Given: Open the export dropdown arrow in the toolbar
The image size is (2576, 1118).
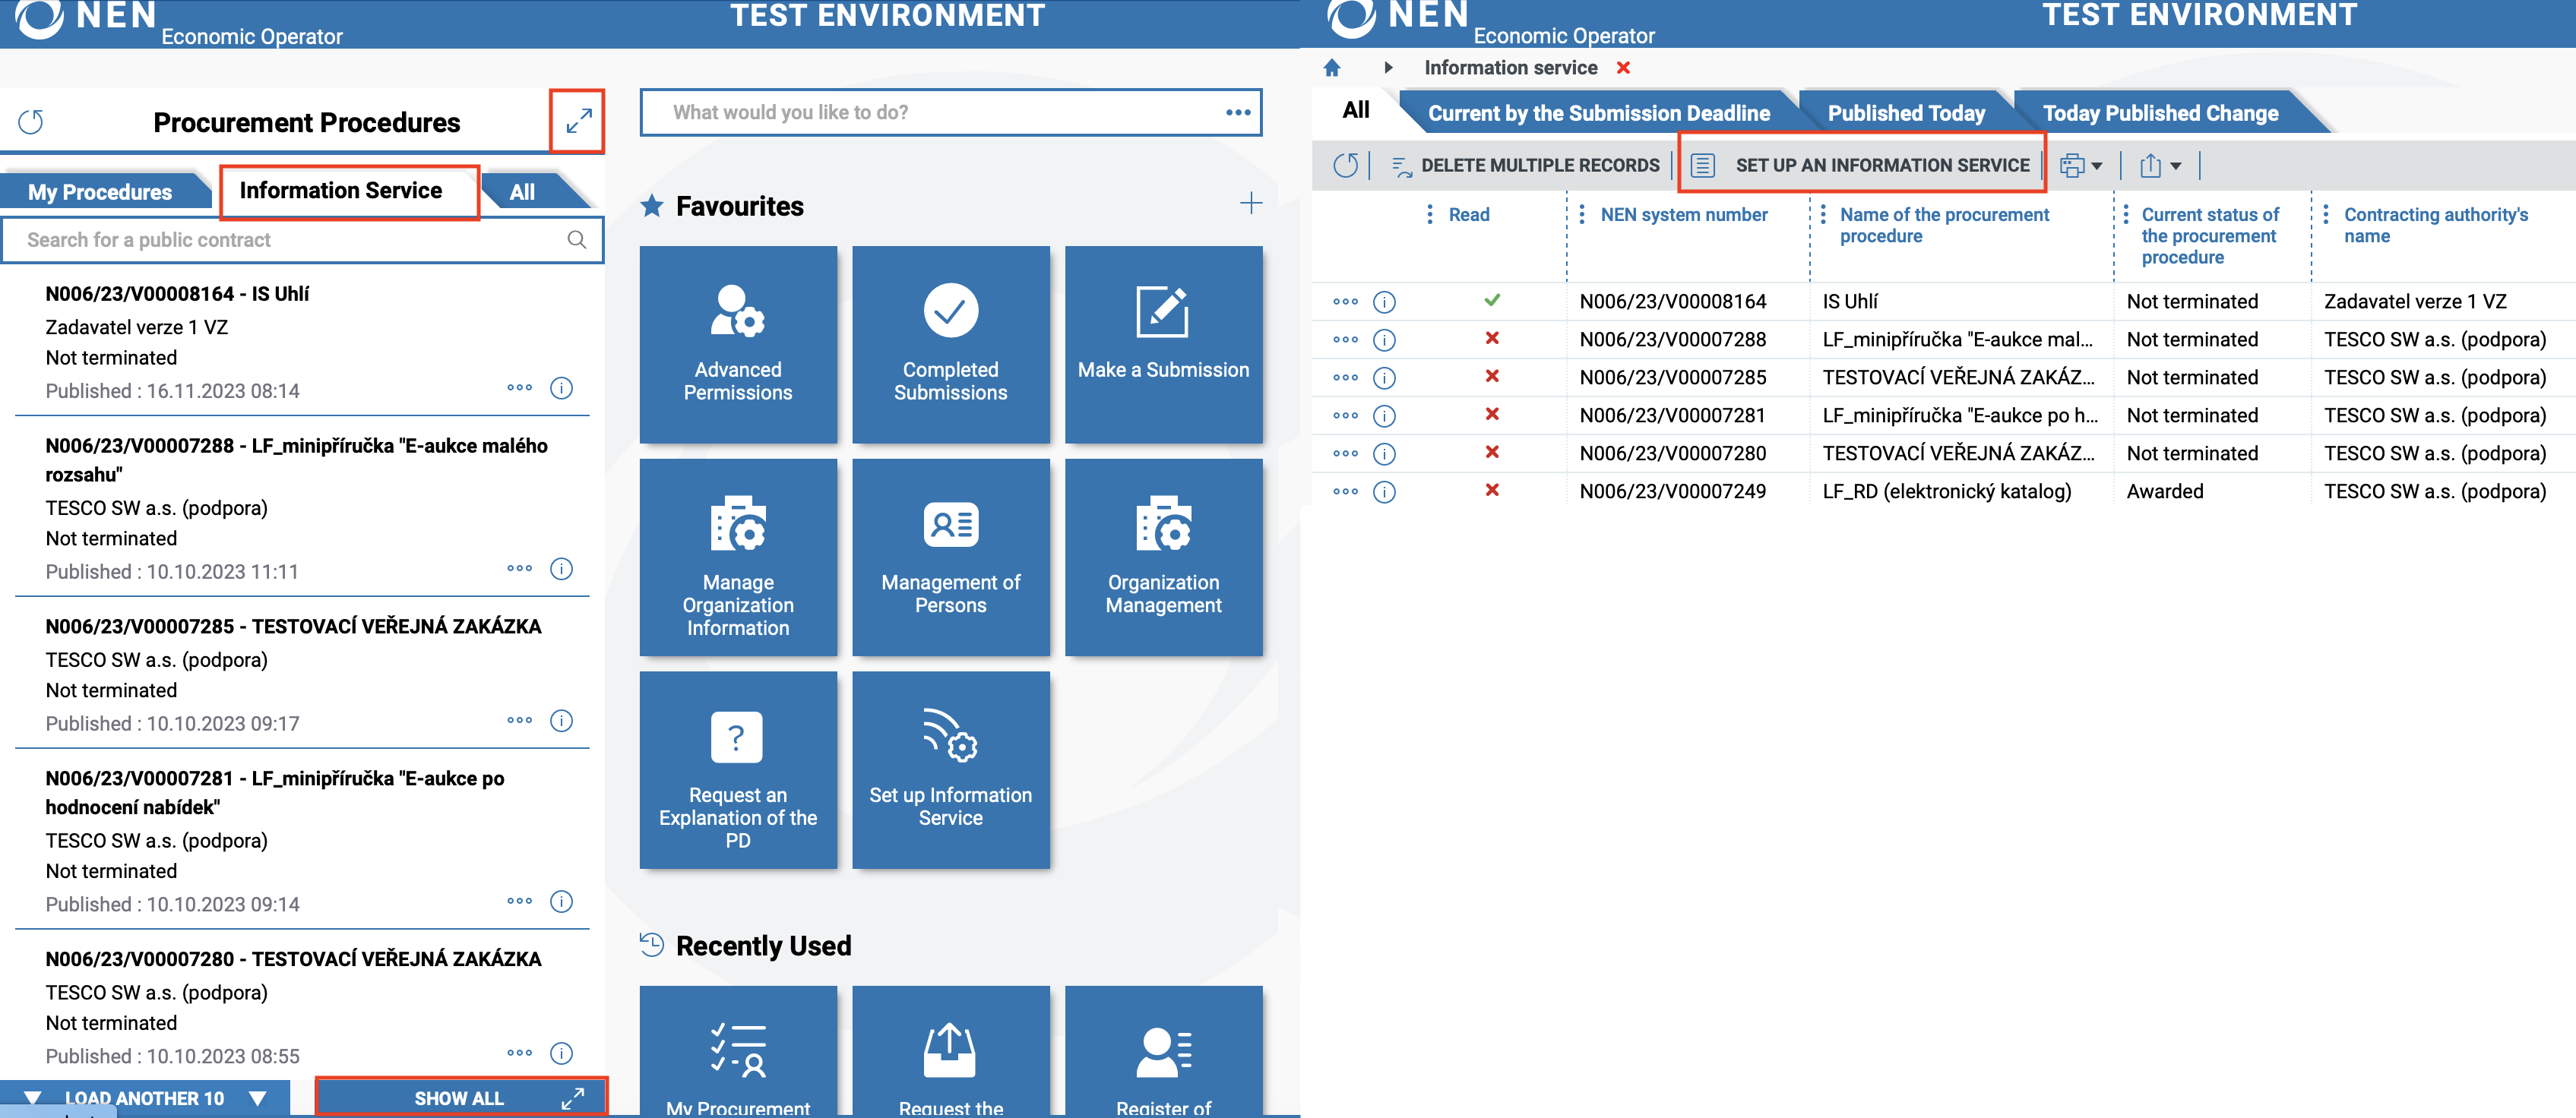Looking at the screenshot, I should click(x=2175, y=166).
